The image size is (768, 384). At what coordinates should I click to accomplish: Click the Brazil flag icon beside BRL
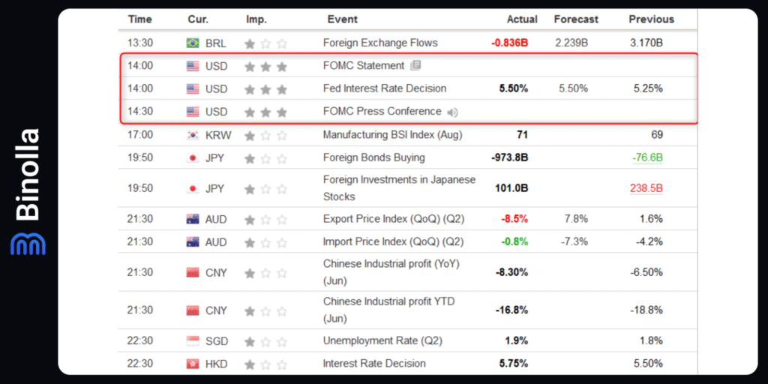tap(193, 43)
